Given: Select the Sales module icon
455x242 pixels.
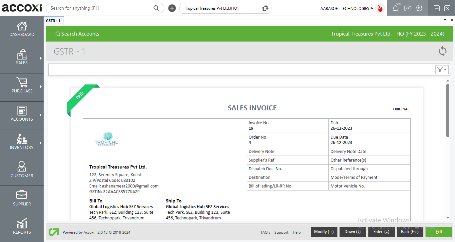Looking at the screenshot, I should 22,58.
